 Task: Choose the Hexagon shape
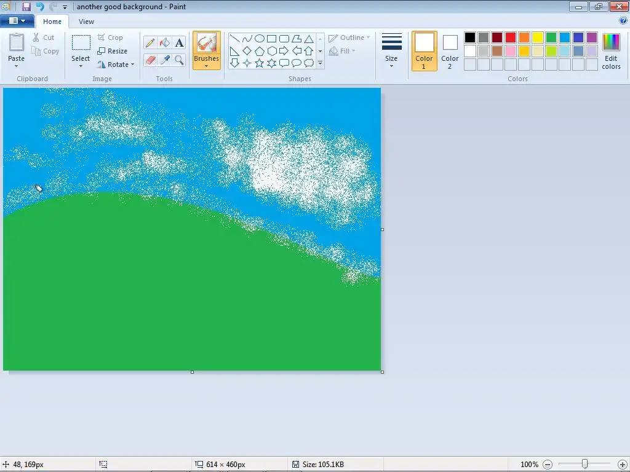[x=271, y=51]
